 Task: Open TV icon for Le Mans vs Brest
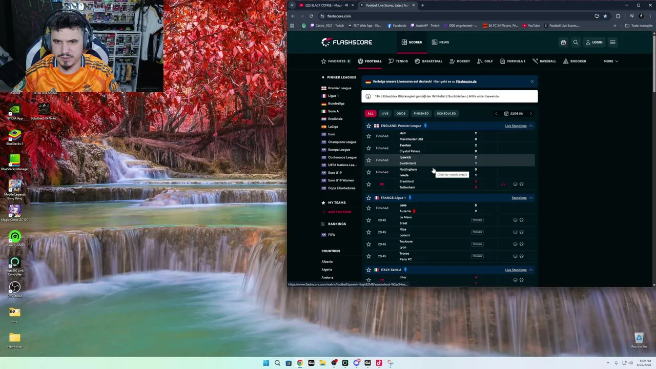(x=515, y=220)
